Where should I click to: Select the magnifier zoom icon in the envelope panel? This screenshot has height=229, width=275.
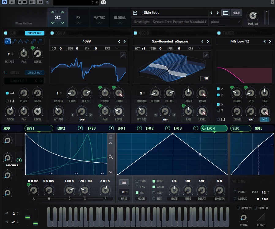coord(111,157)
